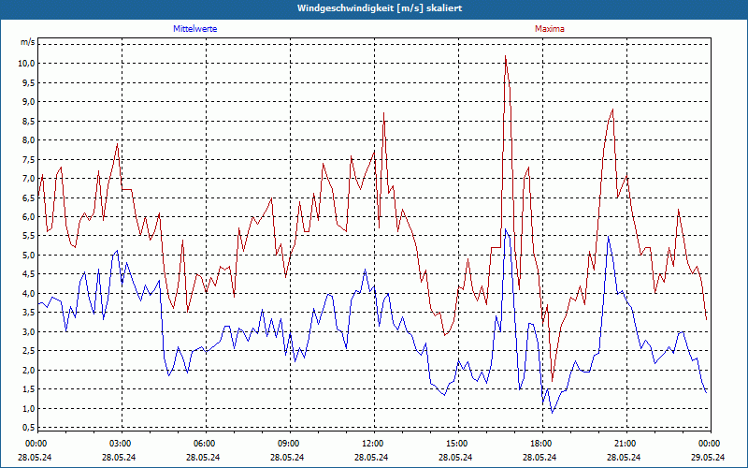Click the '6,0' y-axis value
The width and height of the screenshot is (748, 468).
[x=29, y=217]
